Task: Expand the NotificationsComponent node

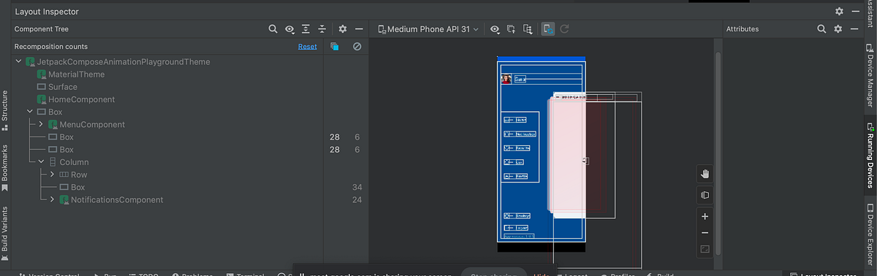Action: 52,199
